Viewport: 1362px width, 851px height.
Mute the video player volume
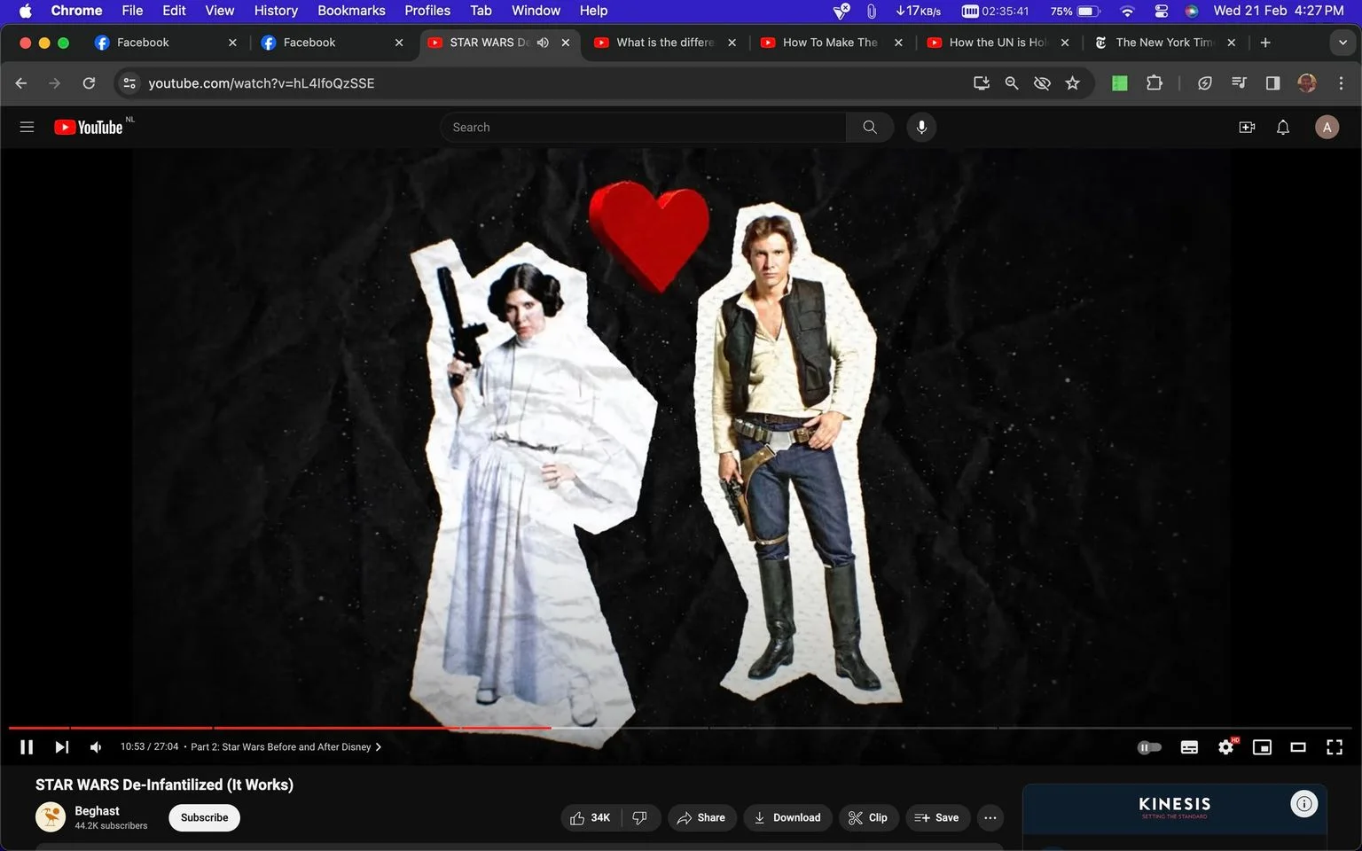[96, 747]
